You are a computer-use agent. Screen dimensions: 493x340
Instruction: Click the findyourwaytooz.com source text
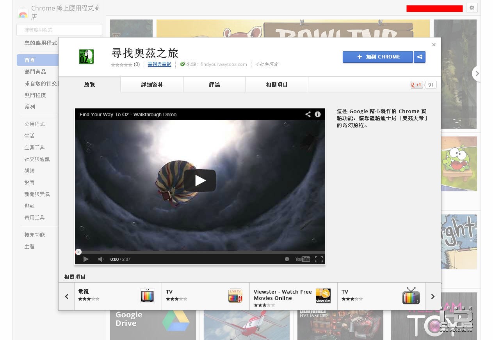[224, 64]
